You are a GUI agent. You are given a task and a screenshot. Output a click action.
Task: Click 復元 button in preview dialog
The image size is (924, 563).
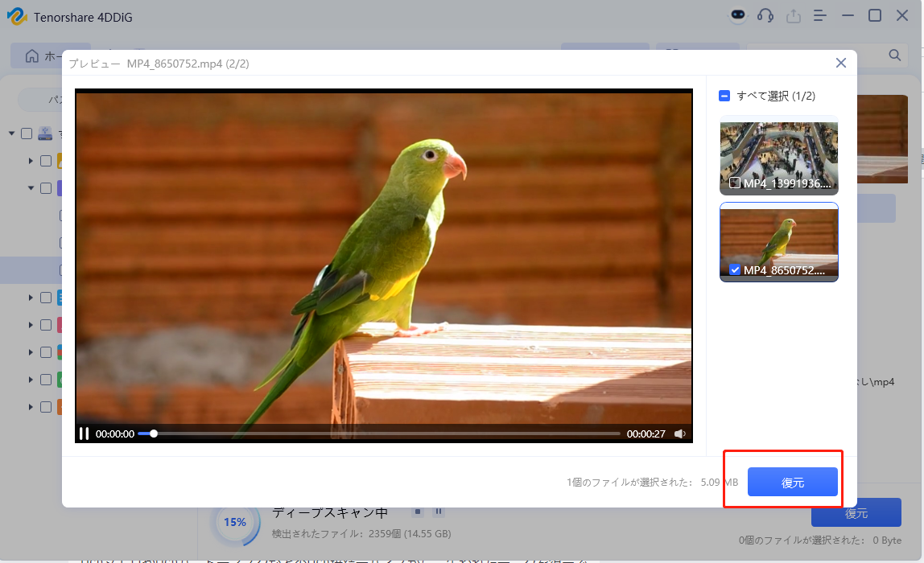[x=793, y=483]
